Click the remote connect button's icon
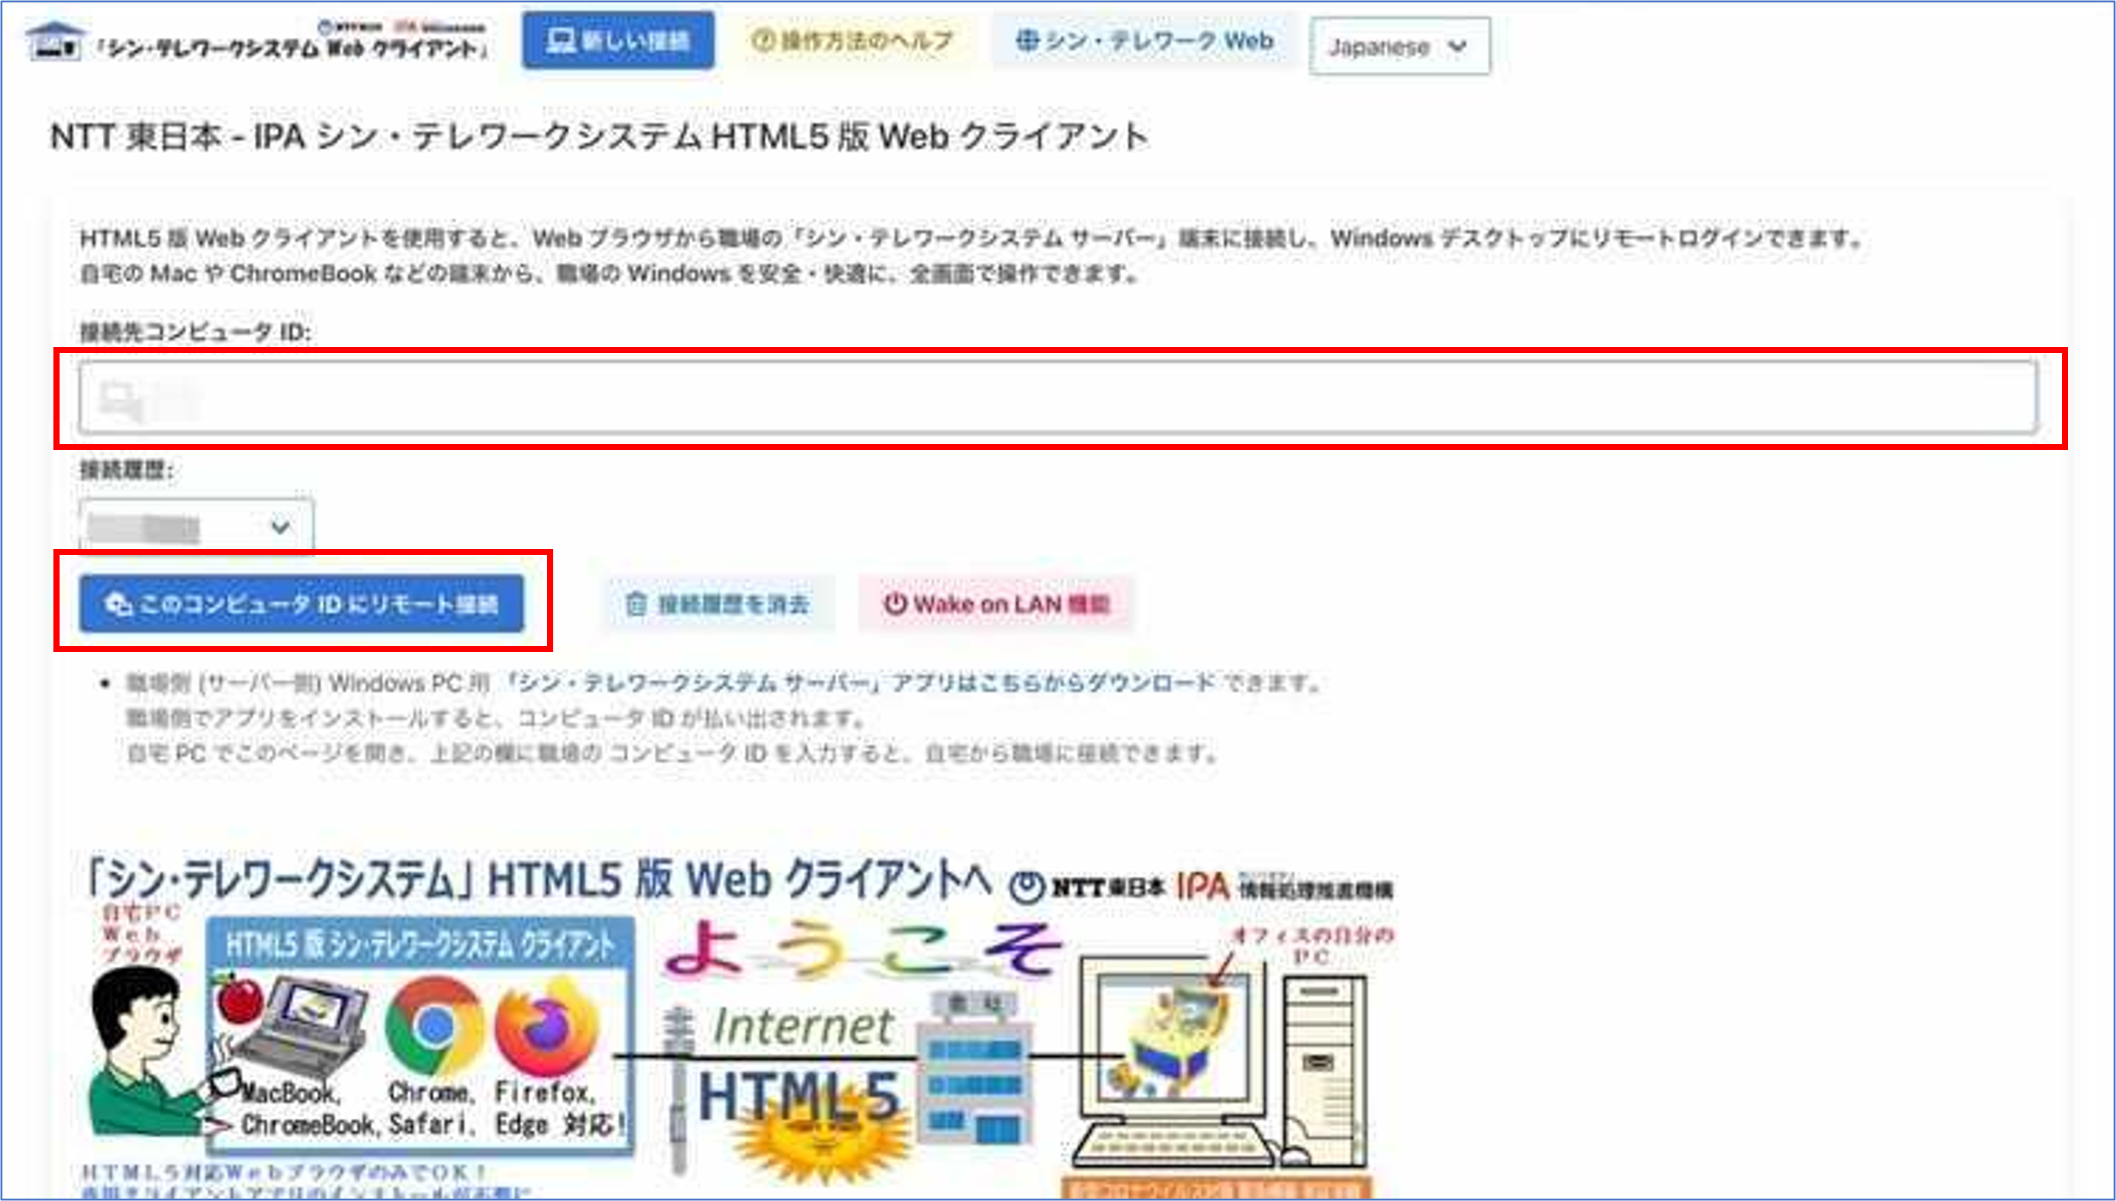2116x1201 pixels. coord(118,604)
